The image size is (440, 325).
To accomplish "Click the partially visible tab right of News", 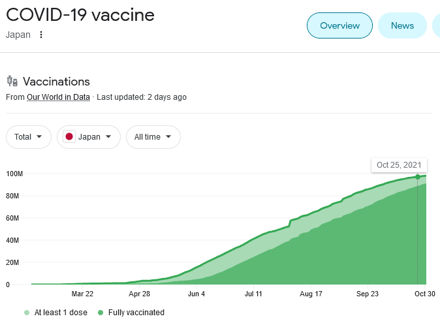I will [436, 26].
